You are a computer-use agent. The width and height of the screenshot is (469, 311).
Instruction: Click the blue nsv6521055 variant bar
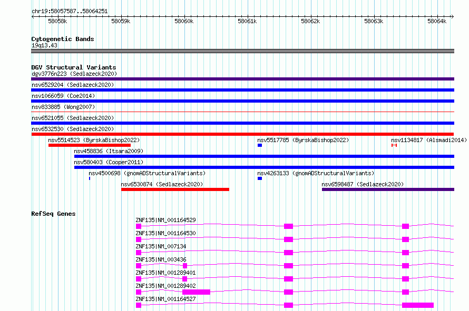click(242, 123)
